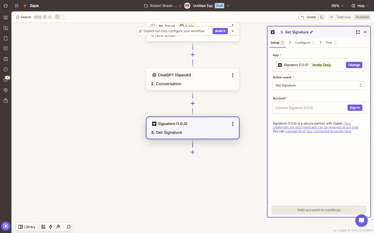The width and height of the screenshot is (374, 233).
Task: Open the purple Copilot sparkle button
Action: point(6,226)
